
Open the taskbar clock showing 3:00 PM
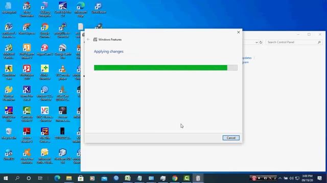(x=307, y=178)
